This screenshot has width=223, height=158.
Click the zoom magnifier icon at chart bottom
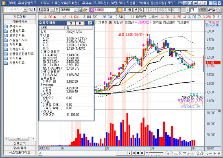point(206,153)
